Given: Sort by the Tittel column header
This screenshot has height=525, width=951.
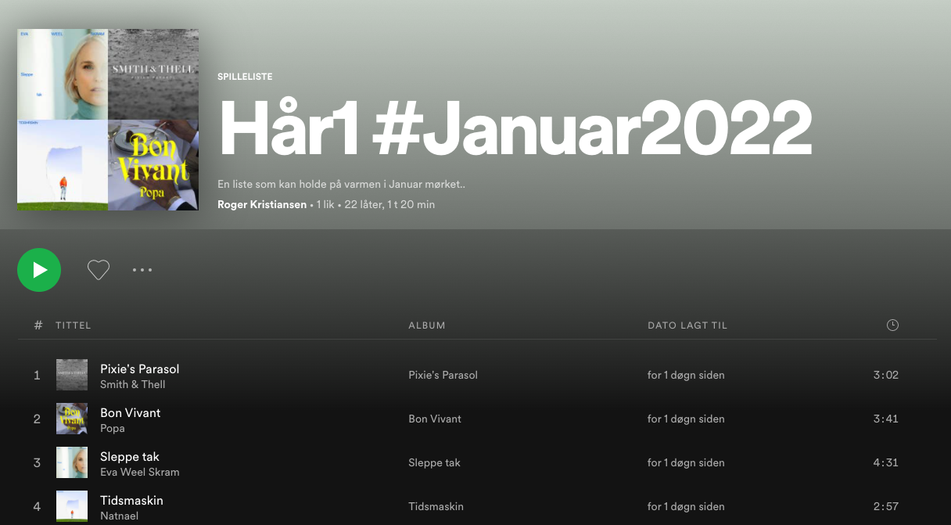Looking at the screenshot, I should click(74, 325).
